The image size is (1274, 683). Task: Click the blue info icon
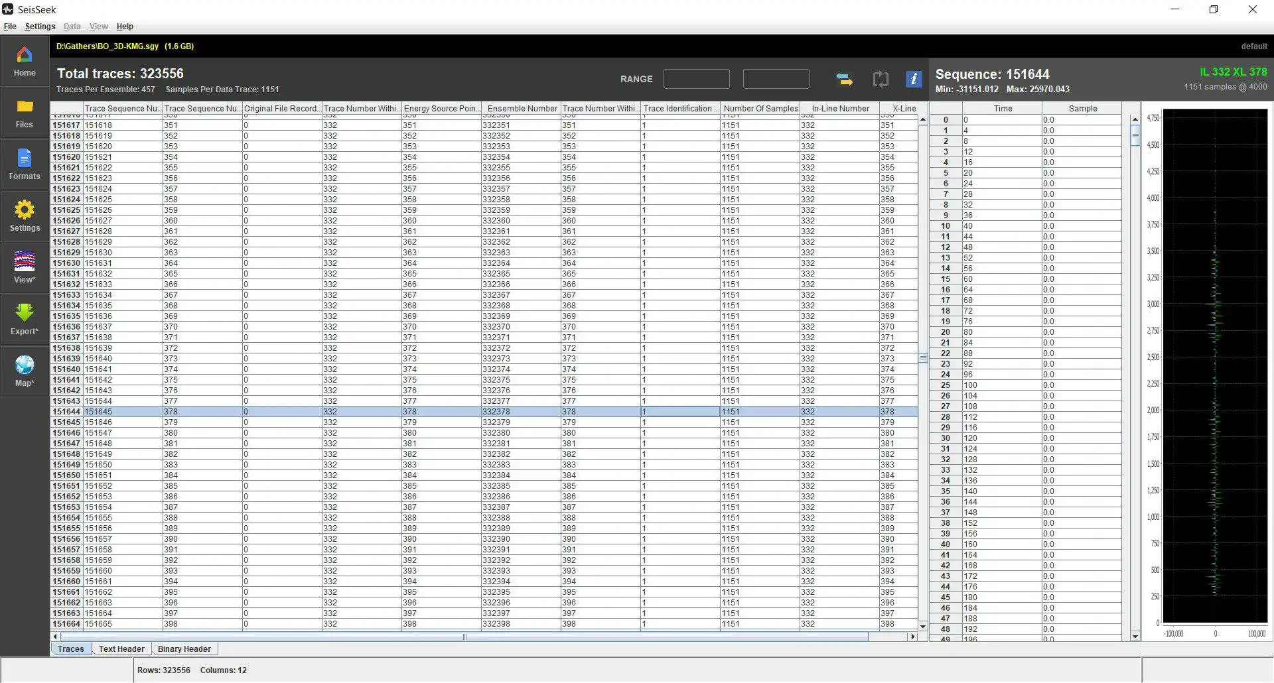tap(914, 79)
